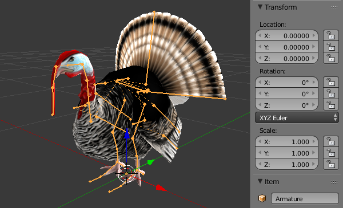Viewport: 343px width, 208px height.
Task: Click the Armature object name field
Action: coord(305,199)
